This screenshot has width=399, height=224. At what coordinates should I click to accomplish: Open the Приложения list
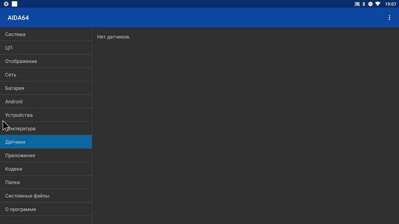pyautogui.click(x=46, y=155)
